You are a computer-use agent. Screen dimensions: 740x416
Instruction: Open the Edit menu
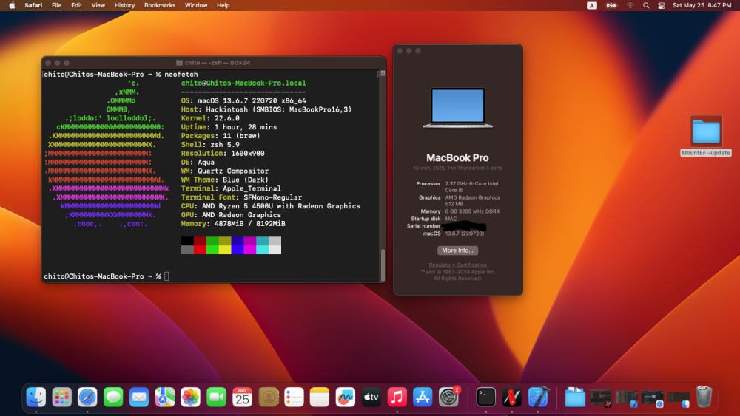[x=76, y=5]
